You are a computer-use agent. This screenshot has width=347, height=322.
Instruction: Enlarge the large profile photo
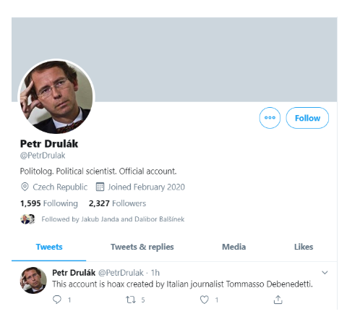(56, 97)
